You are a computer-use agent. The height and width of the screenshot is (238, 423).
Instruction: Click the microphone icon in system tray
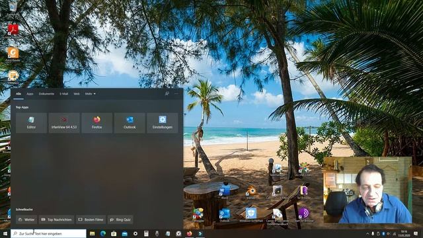coord(373,233)
